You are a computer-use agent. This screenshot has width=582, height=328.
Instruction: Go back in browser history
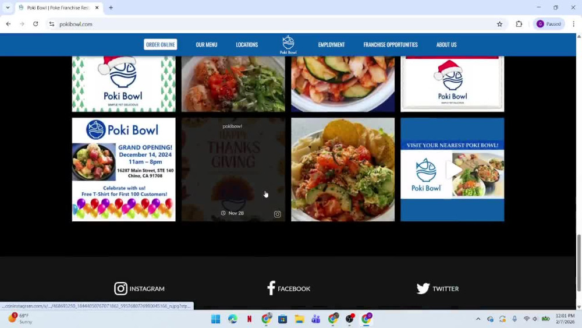[x=8, y=24]
